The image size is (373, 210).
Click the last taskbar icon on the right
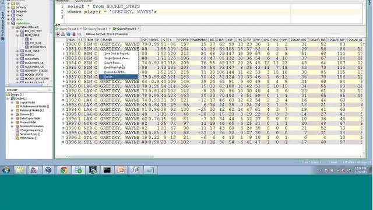[150, 170]
